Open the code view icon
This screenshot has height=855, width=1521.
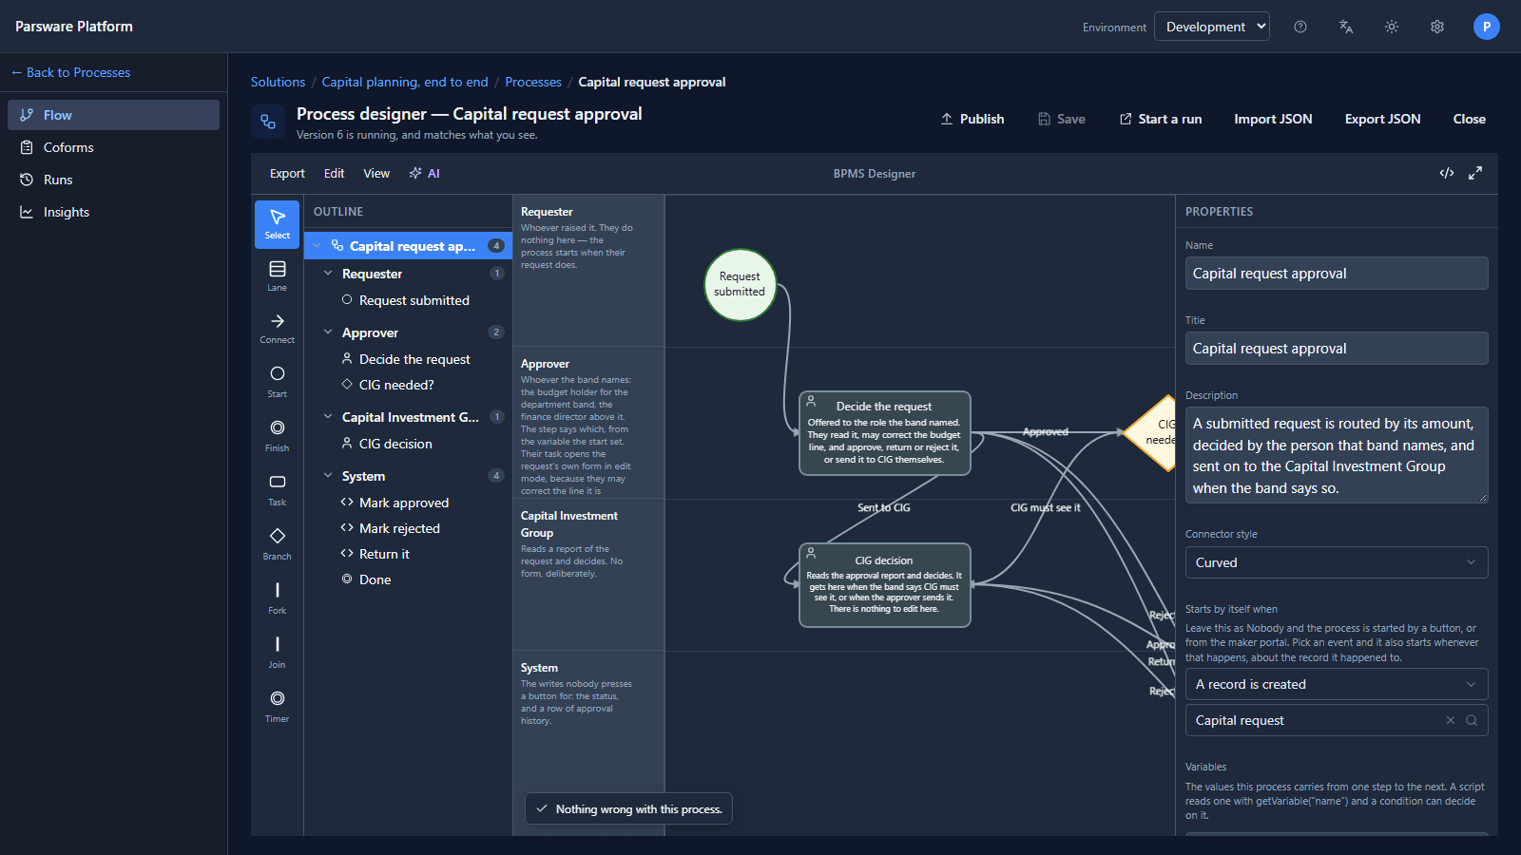[1447, 173]
